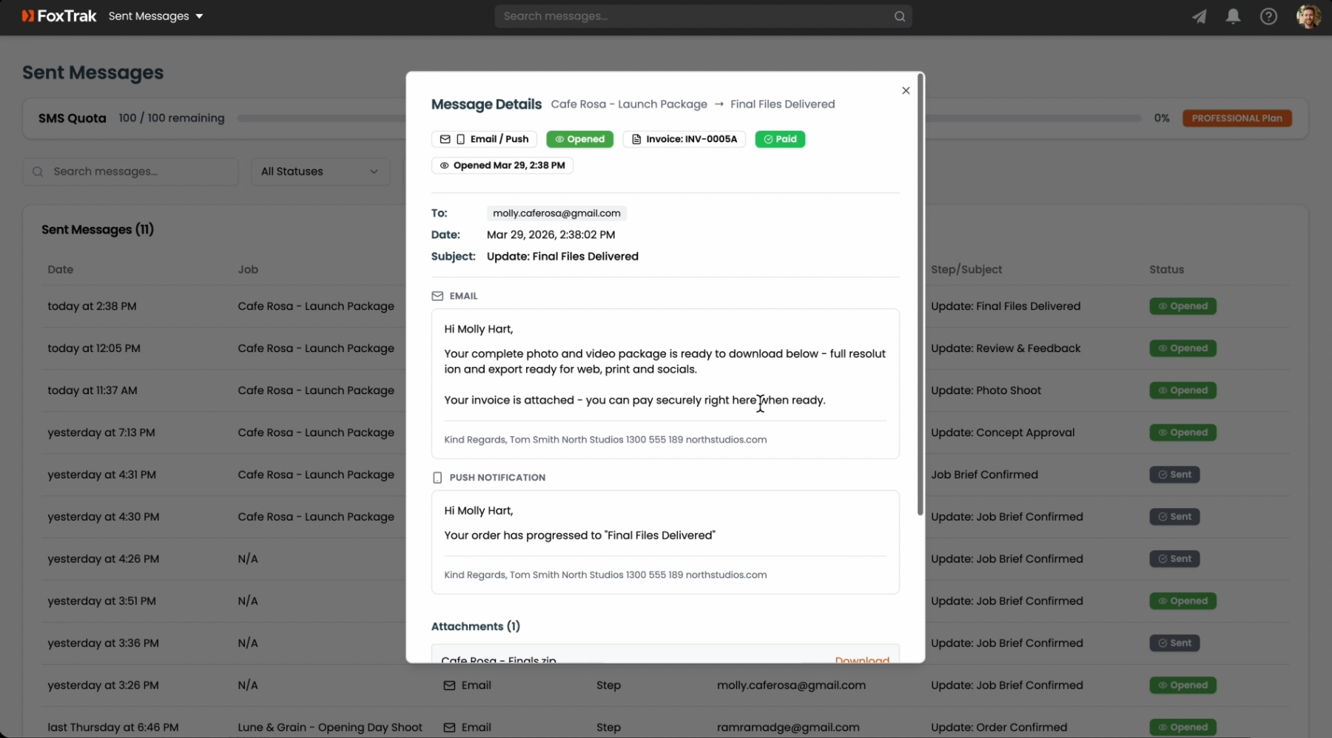Open the help question mark icon
Viewport: 1332px width, 738px height.
(x=1268, y=16)
